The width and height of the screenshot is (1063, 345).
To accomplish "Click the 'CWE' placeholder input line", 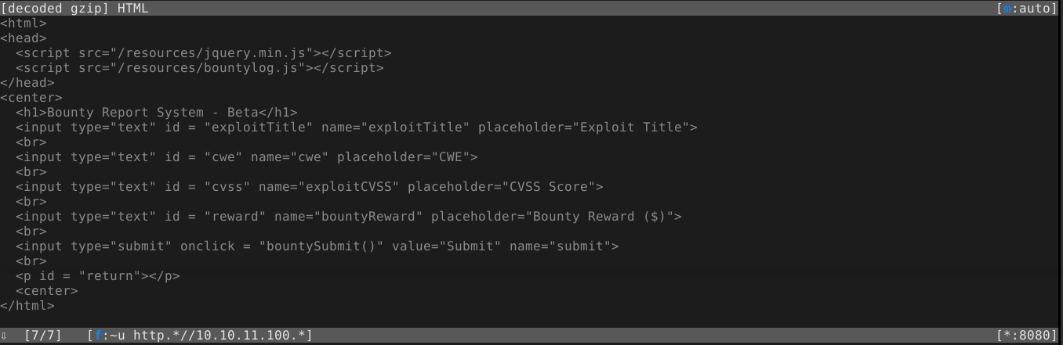I will pyautogui.click(x=246, y=157).
